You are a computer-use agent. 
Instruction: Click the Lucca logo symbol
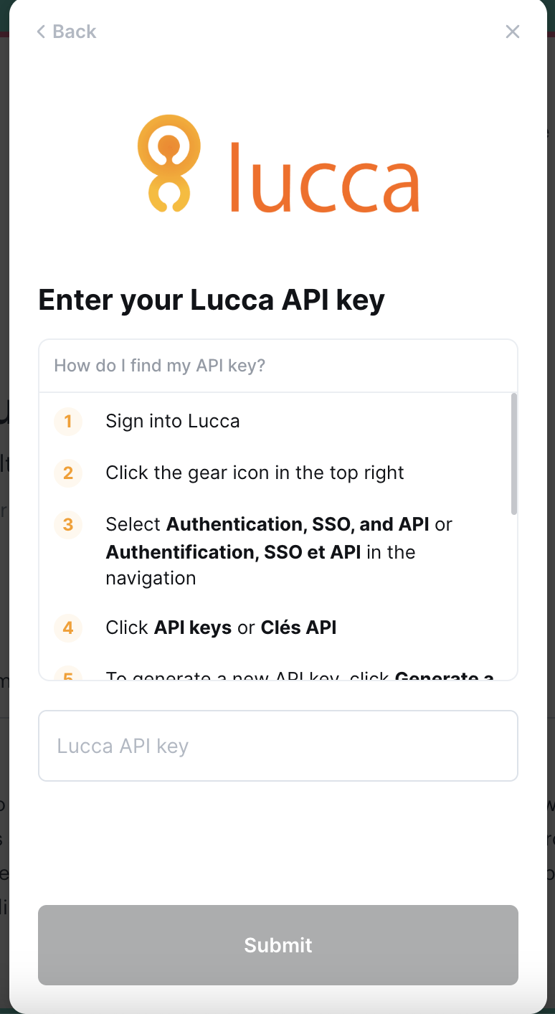pos(169,164)
